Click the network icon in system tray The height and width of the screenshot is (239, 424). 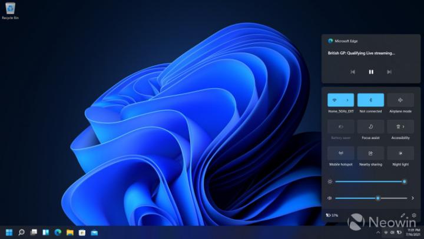(x=386, y=233)
